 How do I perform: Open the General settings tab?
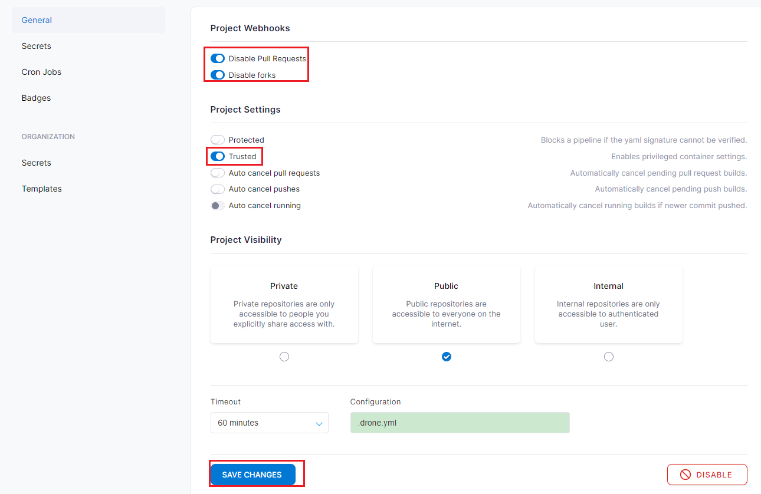(88, 20)
